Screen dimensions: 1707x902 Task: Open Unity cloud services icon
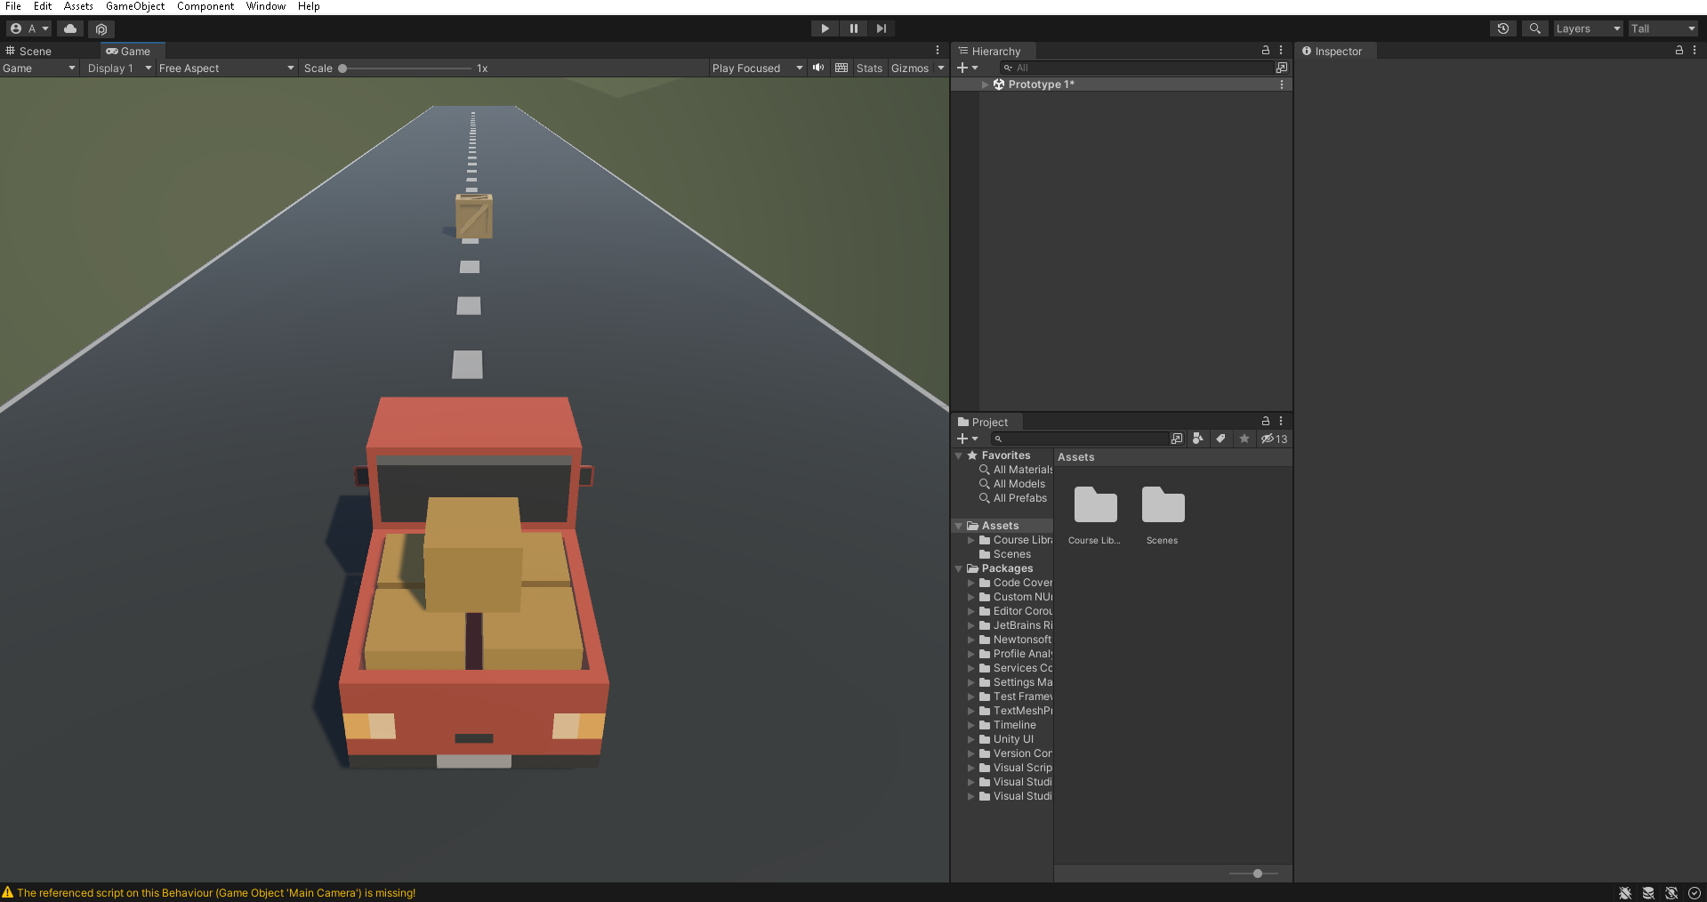[70, 28]
